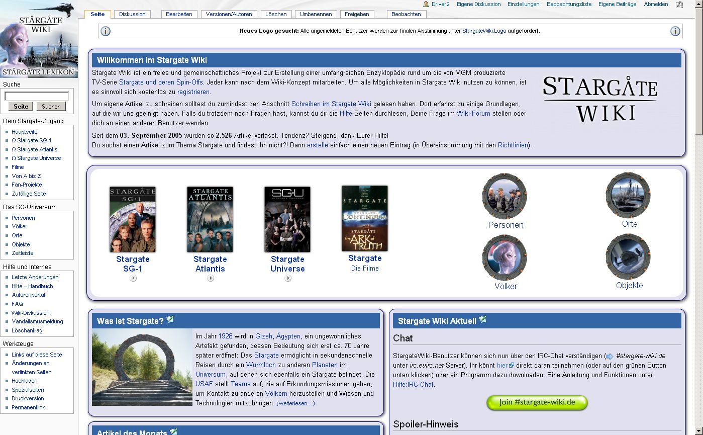Expand the arrow under Stargate Universe
Viewport: 703px width, 435px height.
tap(287, 278)
